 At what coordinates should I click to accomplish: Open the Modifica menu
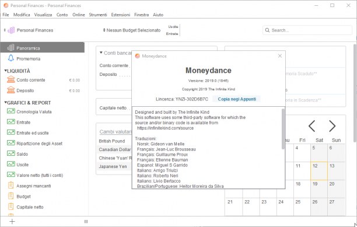[x=22, y=15]
